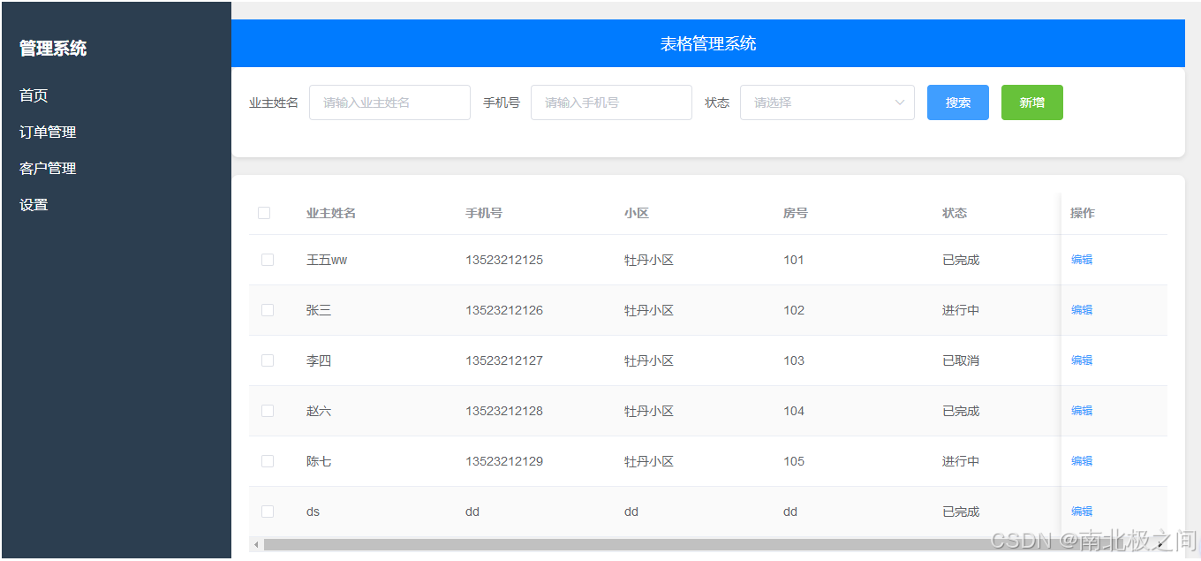Go to 设置 in the left menu
The image size is (1201, 561).
click(33, 204)
